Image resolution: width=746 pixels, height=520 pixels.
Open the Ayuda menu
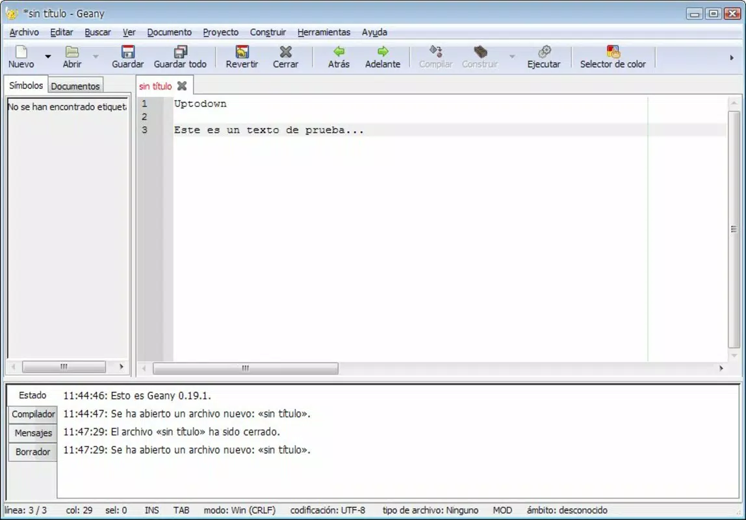coord(374,32)
